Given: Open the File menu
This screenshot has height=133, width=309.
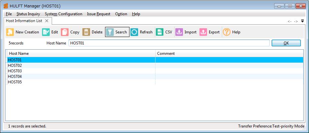Looking at the screenshot, I should (9, 14).
